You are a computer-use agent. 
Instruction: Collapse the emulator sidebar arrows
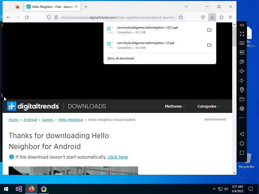tap(242, 25)
